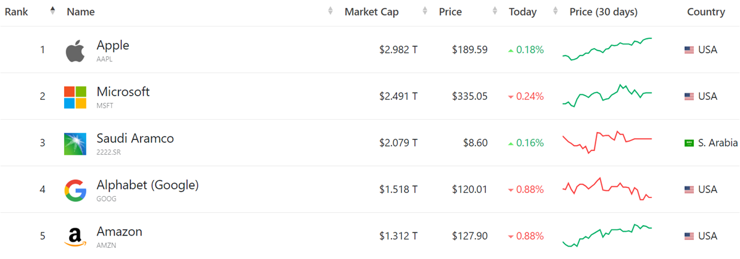Screen dimensions: 740x259
Task: Open the Saudi Aramco company link
Action: [x=135, y=138]
